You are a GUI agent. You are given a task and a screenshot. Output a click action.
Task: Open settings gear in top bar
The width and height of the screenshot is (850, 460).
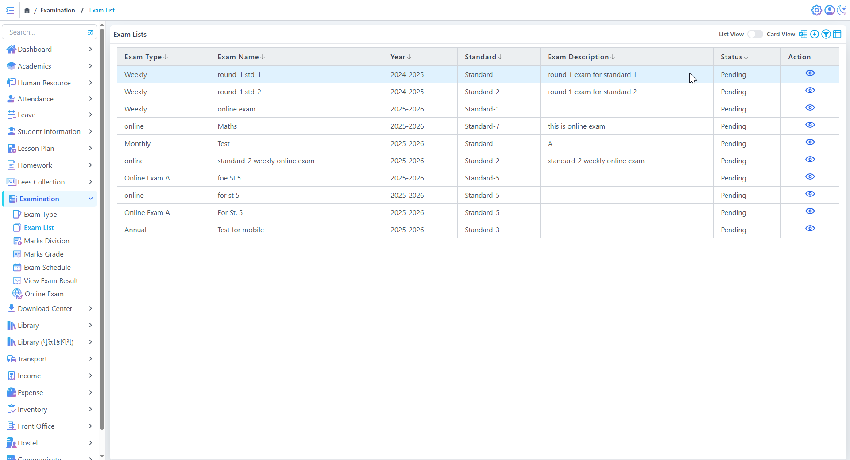point(816,10)
